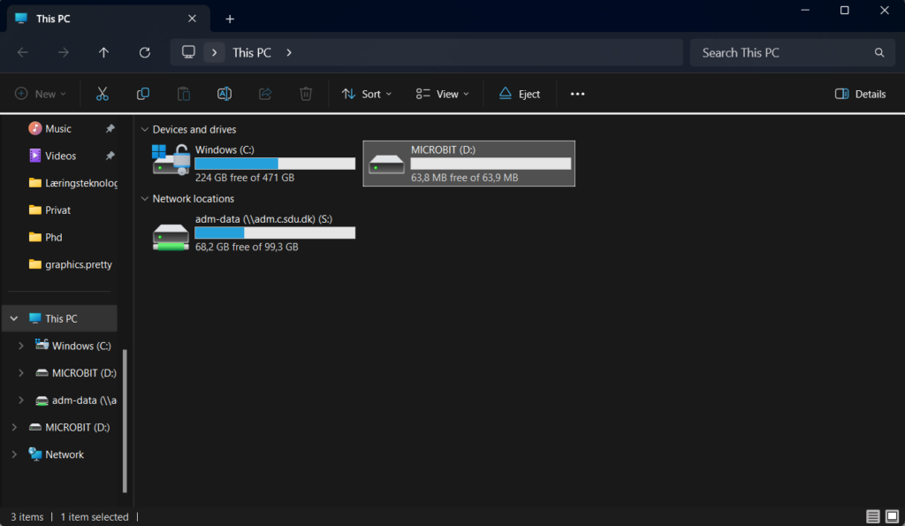
Task: Click '224 GB free of 471 GB' text
Action: pos(245,178)
